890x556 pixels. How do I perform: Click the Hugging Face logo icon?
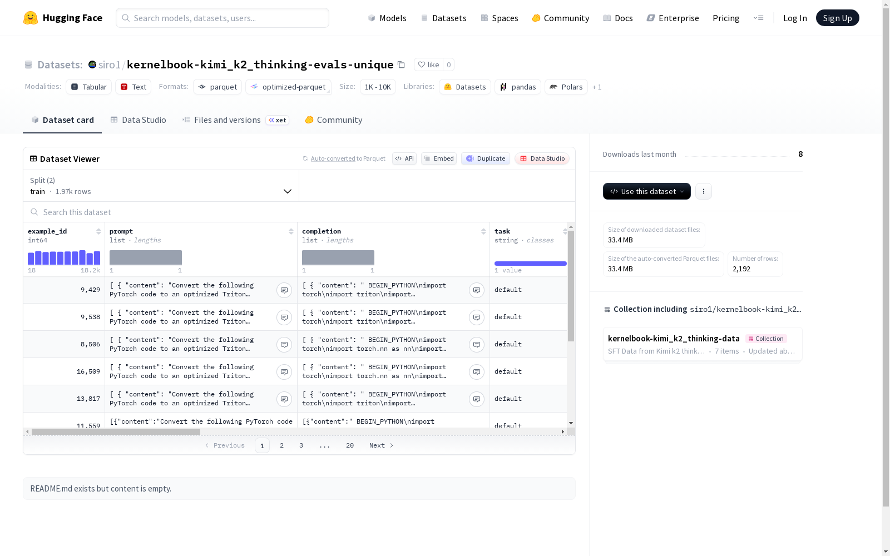[31, 18]
